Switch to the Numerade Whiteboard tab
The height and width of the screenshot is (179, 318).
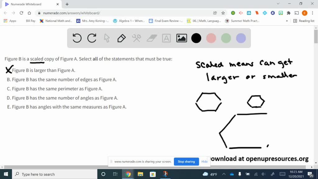click(31, 4)
